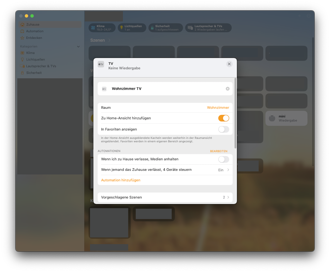330x272 pixels.
Task: Edit the Wohnzimmer TV name field
Action: pyautogui.click(x=165, y=89)
